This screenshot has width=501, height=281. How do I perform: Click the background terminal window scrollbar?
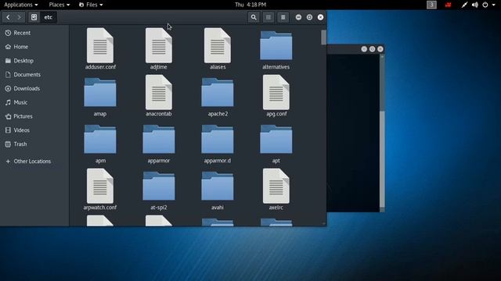(x=382, y=158)
